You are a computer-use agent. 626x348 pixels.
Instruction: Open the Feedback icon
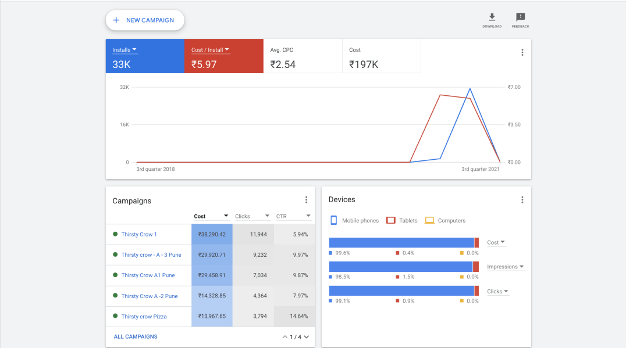[520, 20]
